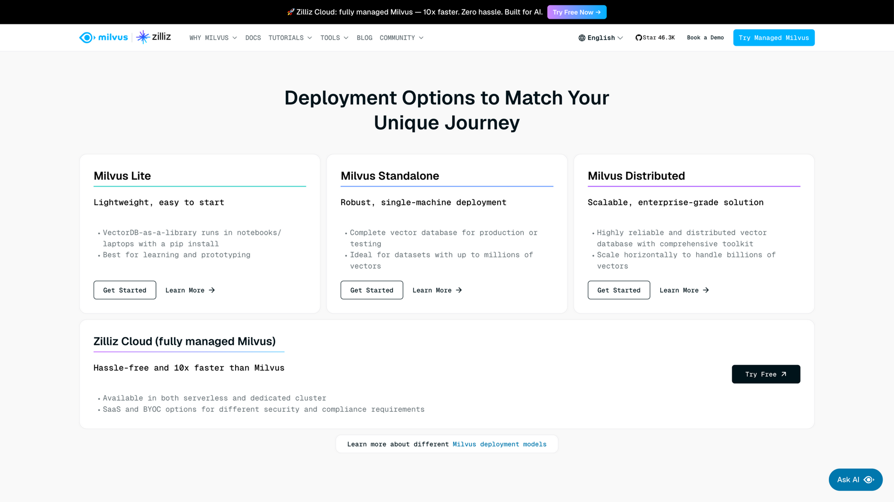894x502 pixels.
Task: Click Get Started under Milvus Lite
Action: point(125,290)
